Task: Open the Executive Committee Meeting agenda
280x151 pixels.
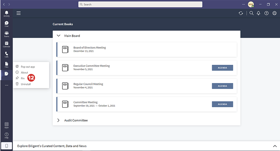Action: point(222,68)
